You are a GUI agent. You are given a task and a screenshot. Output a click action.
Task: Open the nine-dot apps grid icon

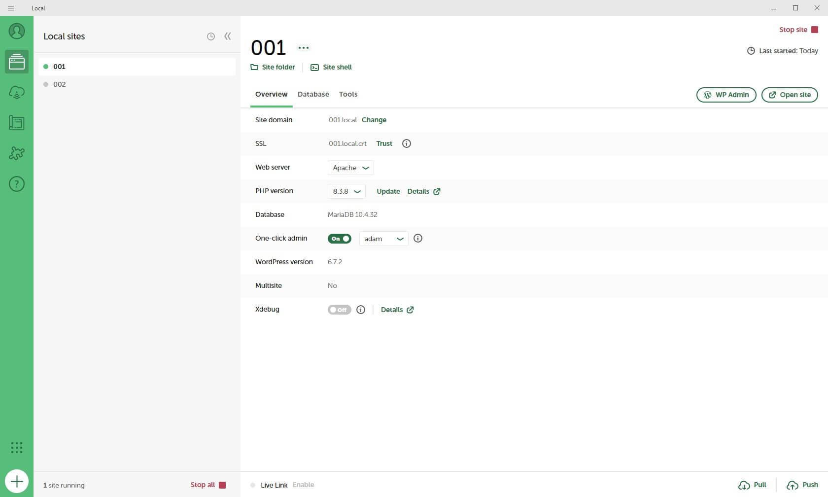pyautogui.click(x=17, y=447)
